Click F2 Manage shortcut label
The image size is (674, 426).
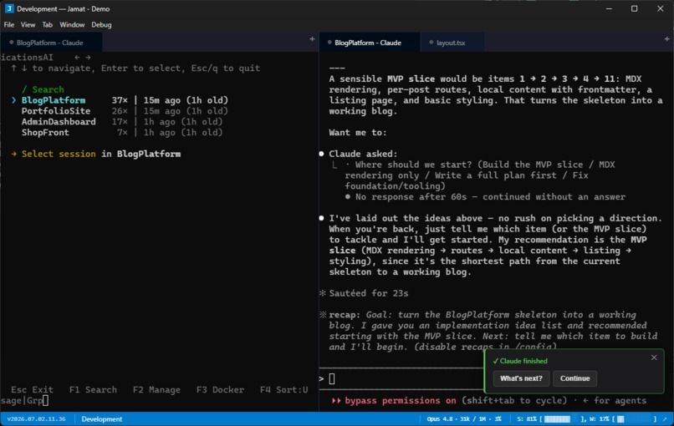156,389
